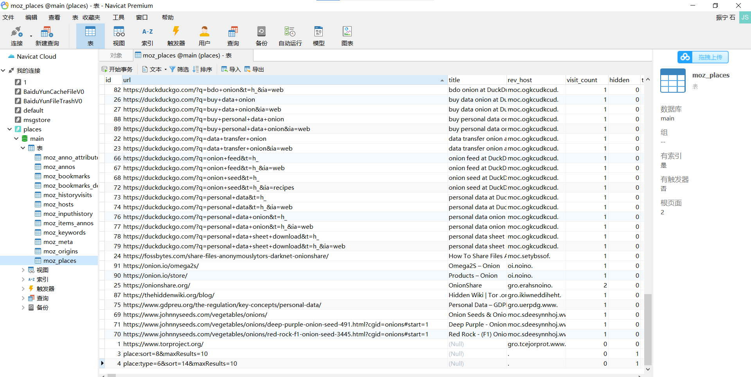Select the https://onionshare.org/ url cell
The width and height of the screenshot is (751, 377).
285,285
